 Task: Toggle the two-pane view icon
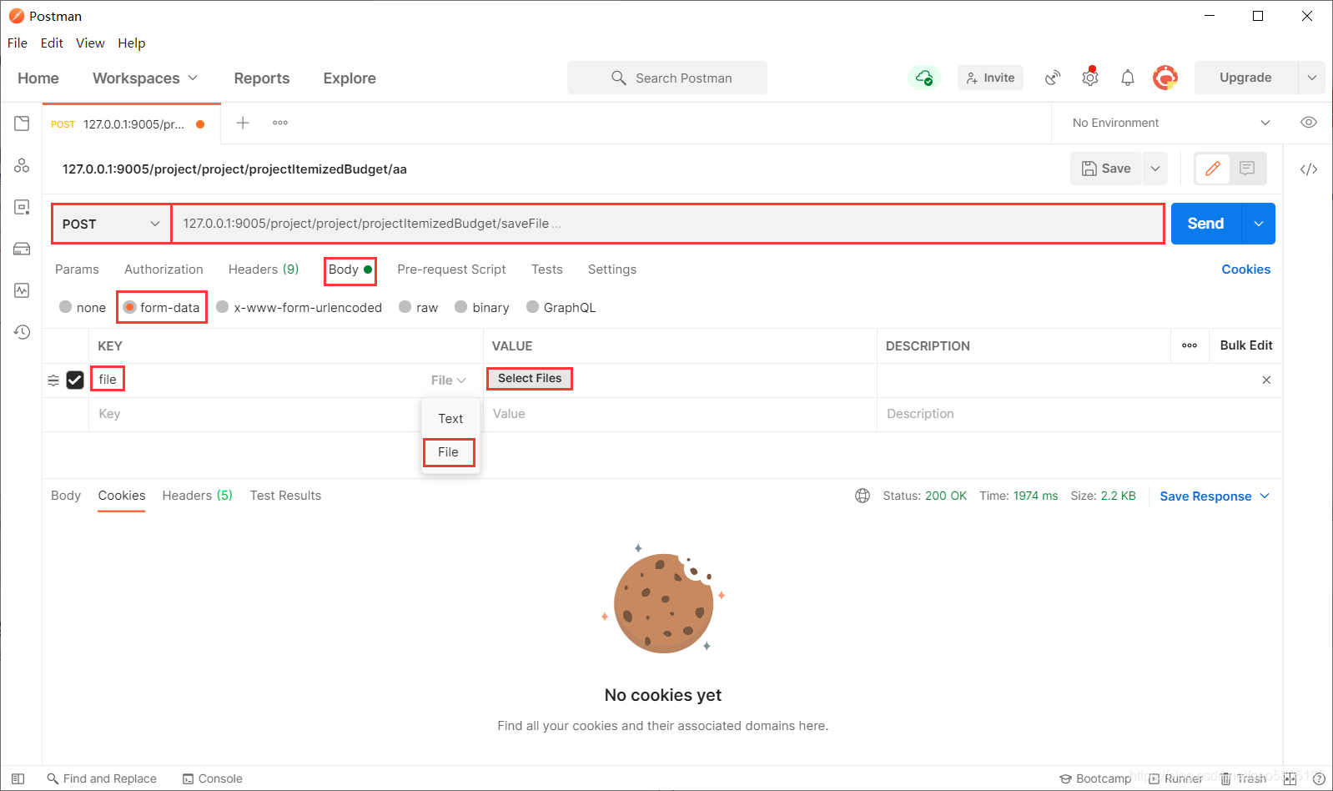1290,778
